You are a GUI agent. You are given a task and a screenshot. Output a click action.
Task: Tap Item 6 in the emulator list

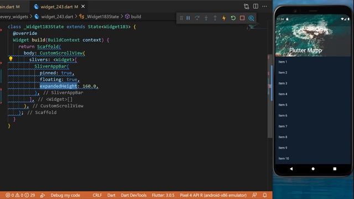tap(313, 116)
